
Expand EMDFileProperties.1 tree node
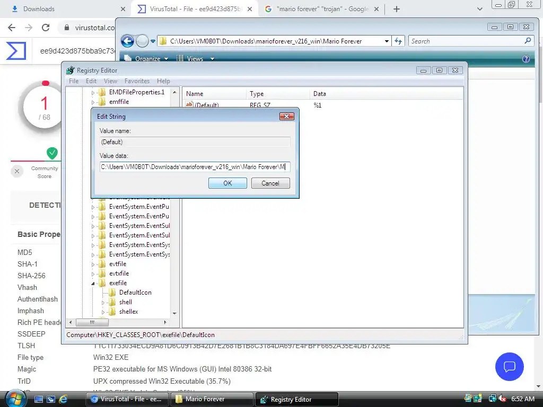[93, 93]
